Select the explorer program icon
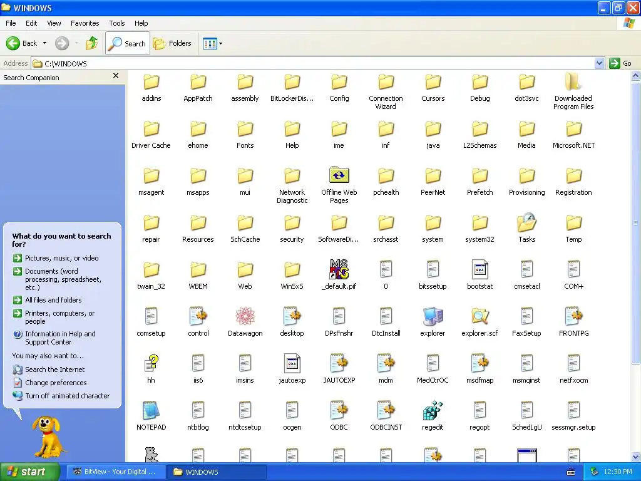Screen dimensions: 641x481 coord(433,316)
